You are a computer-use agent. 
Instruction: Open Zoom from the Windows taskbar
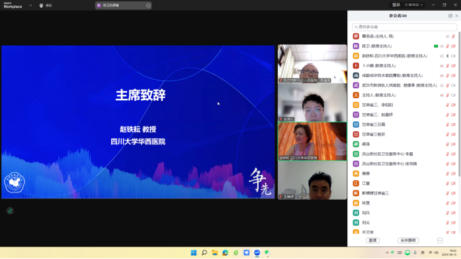[x=257, y=252]
